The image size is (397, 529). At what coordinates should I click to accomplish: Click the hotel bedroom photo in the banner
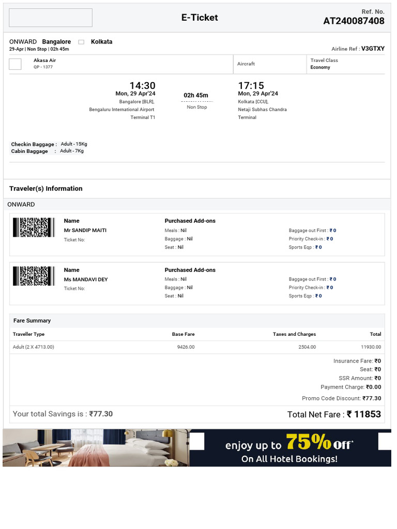pyautogui.click(x=96, y=447)
